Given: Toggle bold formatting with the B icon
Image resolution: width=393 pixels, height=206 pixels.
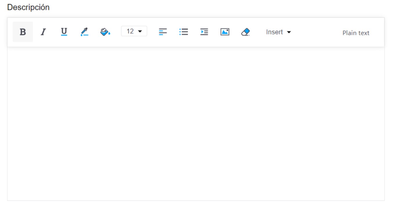Looking at the screenshot, I should [x=23, y=32].
